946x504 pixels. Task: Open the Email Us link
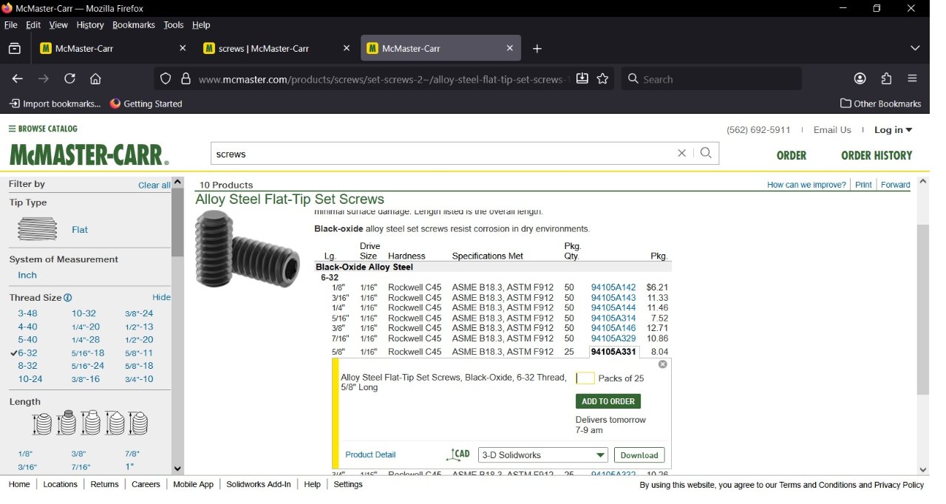[x=832, y=130]
